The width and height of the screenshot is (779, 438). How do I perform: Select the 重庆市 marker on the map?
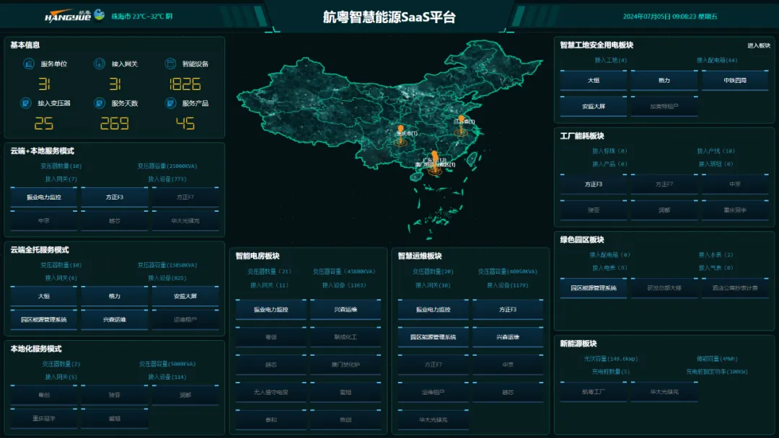click(401, 135)
